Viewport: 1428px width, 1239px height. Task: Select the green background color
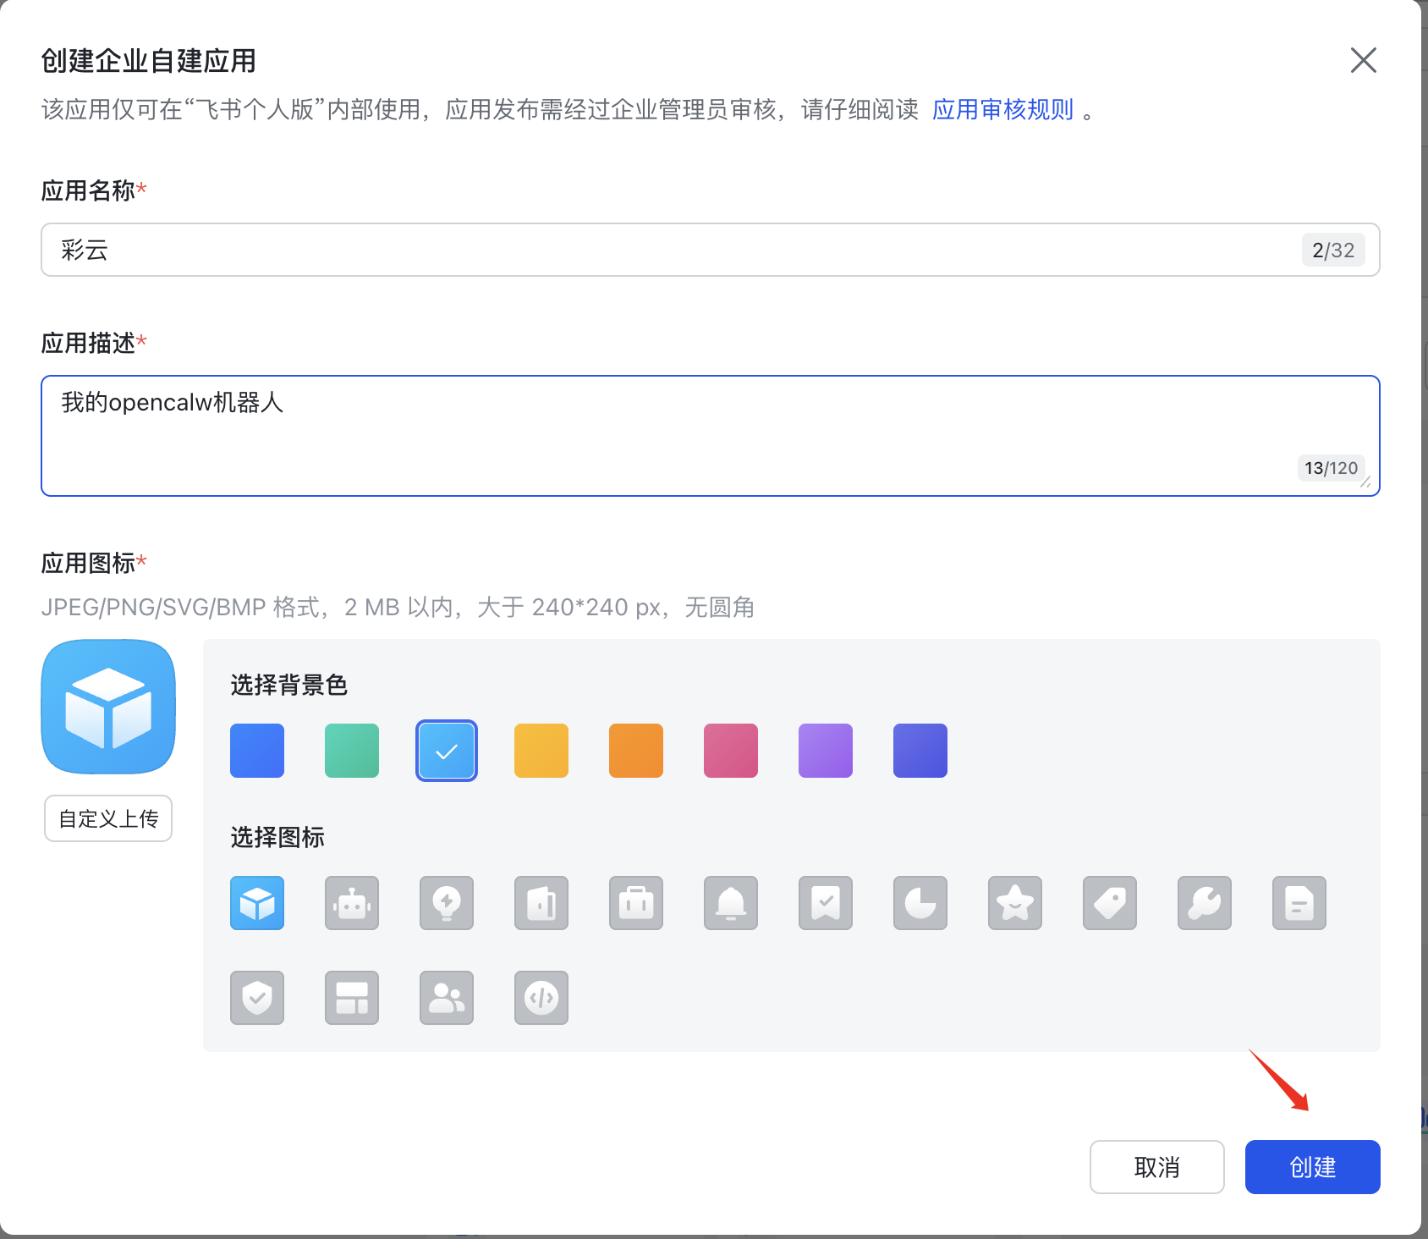pos(351,750)
